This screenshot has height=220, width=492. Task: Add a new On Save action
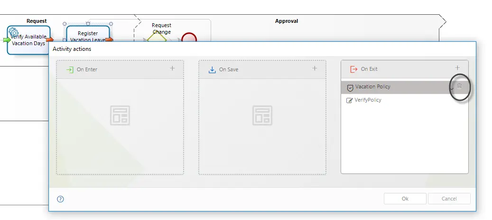point(315,68)
